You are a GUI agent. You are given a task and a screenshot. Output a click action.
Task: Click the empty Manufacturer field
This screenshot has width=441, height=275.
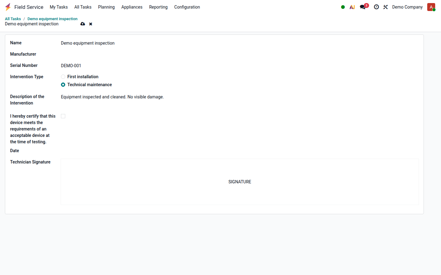(240, 54)
